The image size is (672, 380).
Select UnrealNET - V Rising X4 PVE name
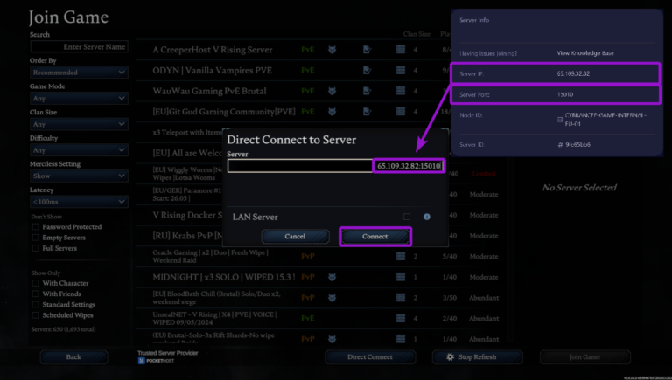pyautogui.click(x=214, y=318)
